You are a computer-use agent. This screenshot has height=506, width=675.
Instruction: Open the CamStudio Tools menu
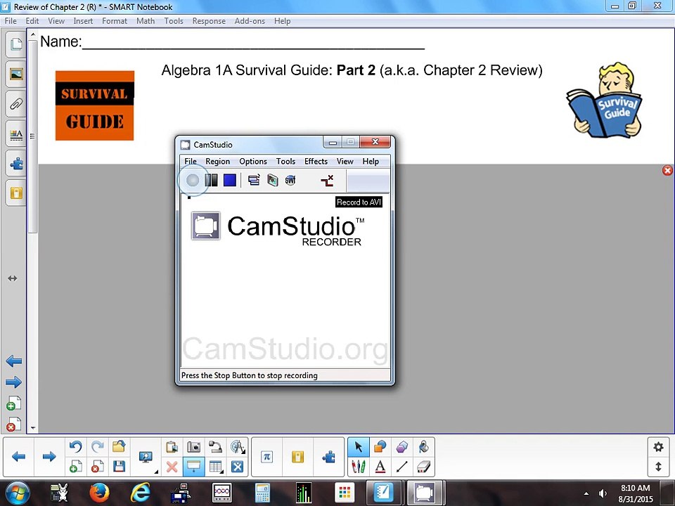pos(285,162)
